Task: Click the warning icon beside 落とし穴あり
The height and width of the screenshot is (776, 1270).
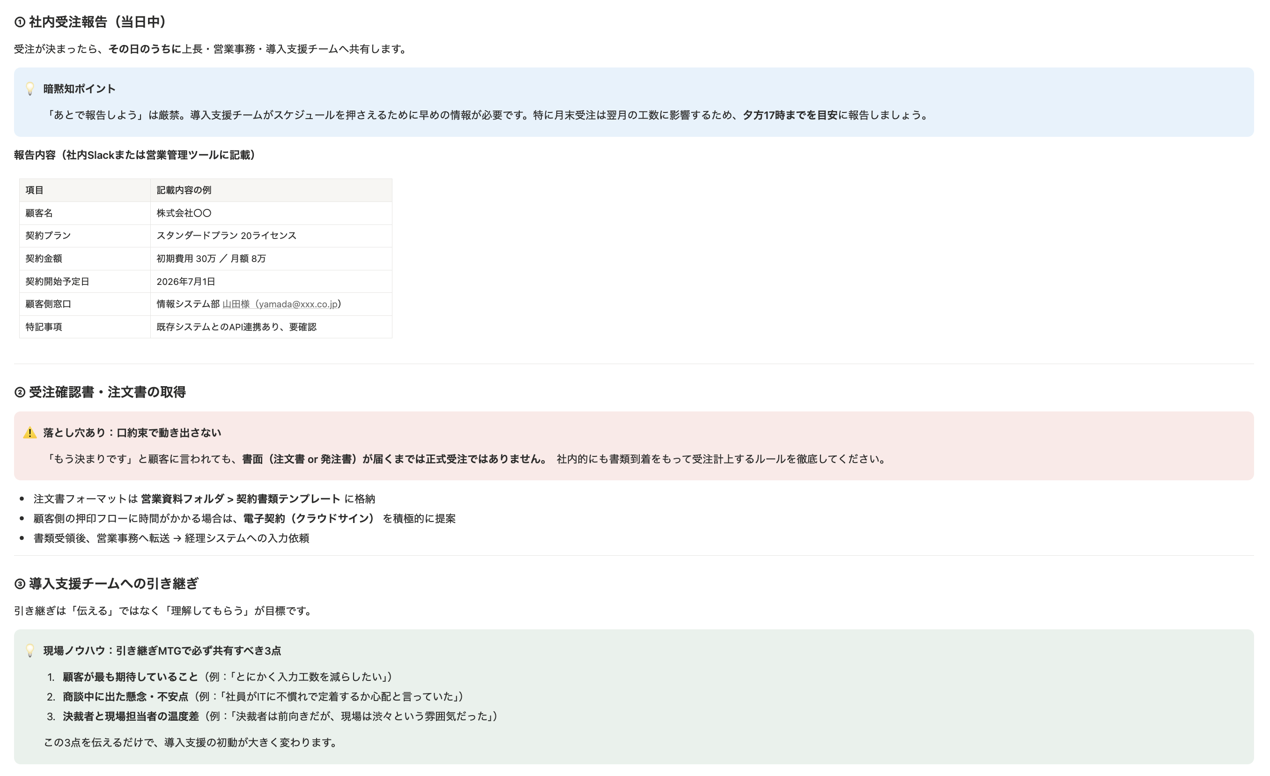Action: [30, 433]
